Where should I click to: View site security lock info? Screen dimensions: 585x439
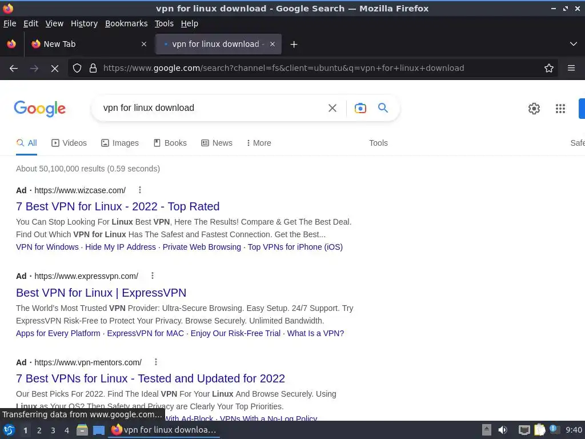point(93,69)
